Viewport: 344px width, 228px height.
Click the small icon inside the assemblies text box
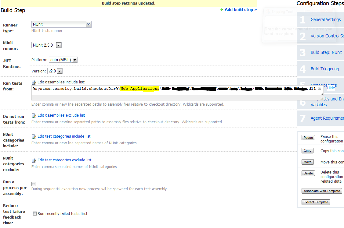(319, 88)
